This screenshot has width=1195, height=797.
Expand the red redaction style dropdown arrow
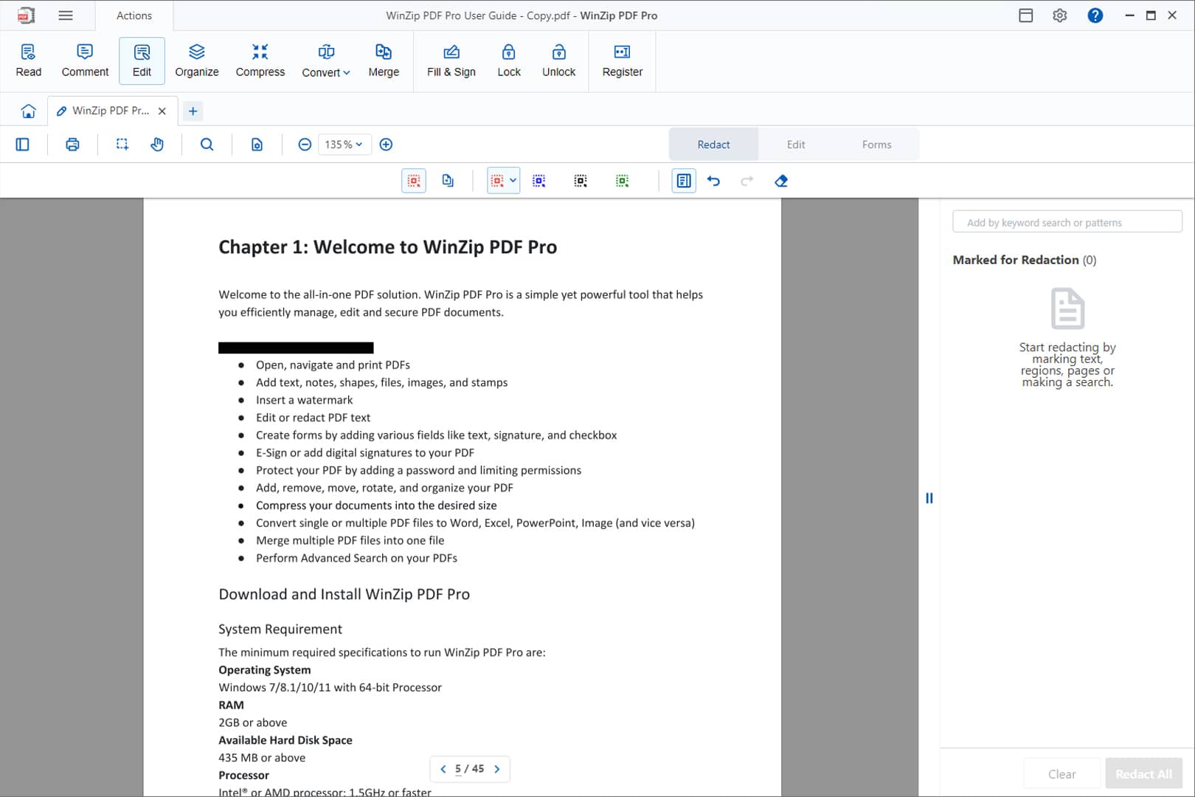513,181
